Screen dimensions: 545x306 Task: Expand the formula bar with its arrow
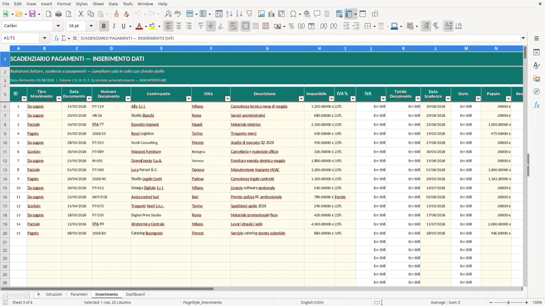524,38
